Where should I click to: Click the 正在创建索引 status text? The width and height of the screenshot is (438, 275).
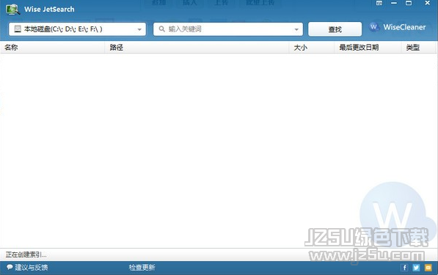(x=26, y=254)
